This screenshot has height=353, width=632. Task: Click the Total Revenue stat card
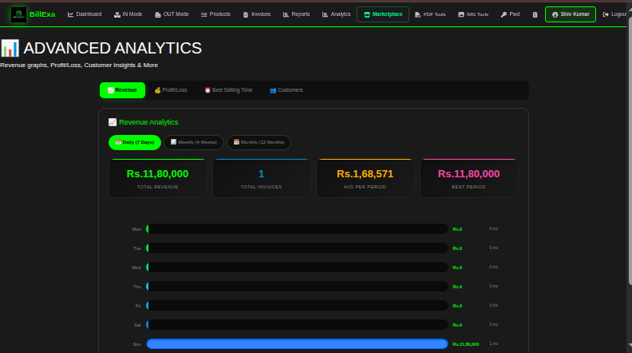tap(157, 178)
